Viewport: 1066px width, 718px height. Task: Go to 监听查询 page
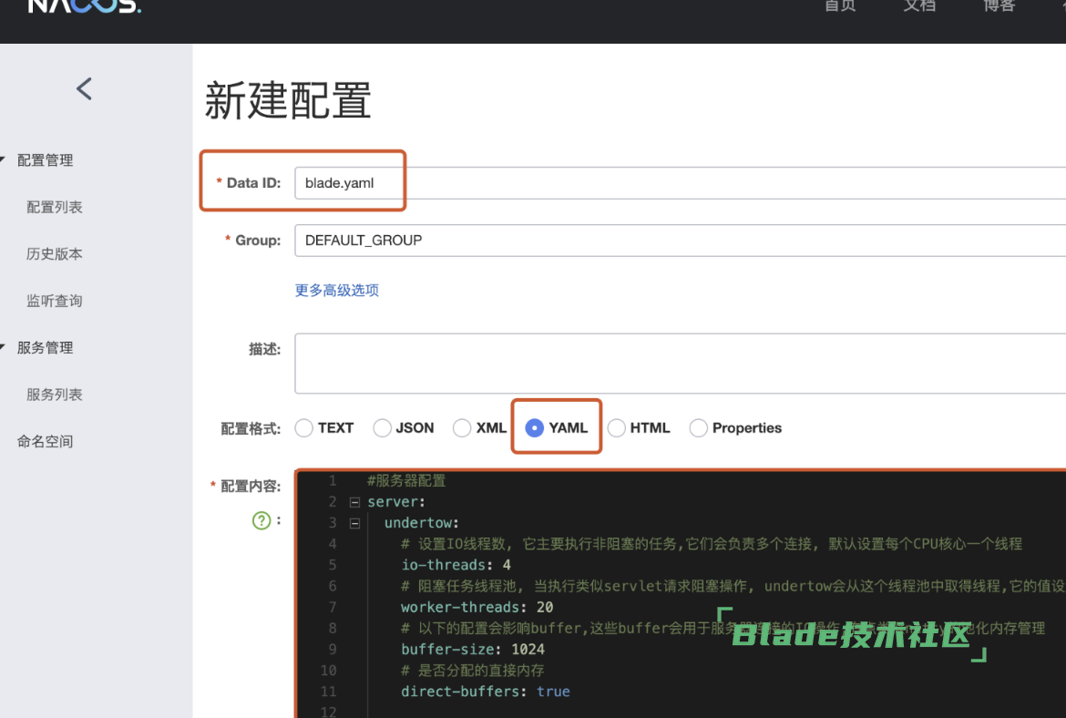point(55,301)
